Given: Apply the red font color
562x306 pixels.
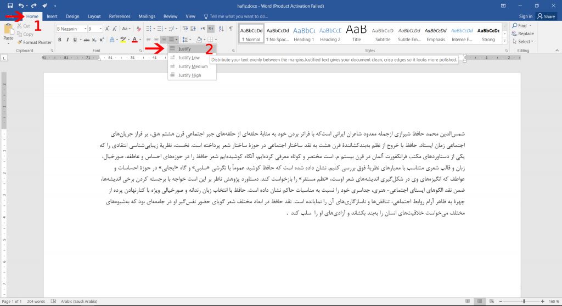Looking at the screenshot, I should point(135,40).
